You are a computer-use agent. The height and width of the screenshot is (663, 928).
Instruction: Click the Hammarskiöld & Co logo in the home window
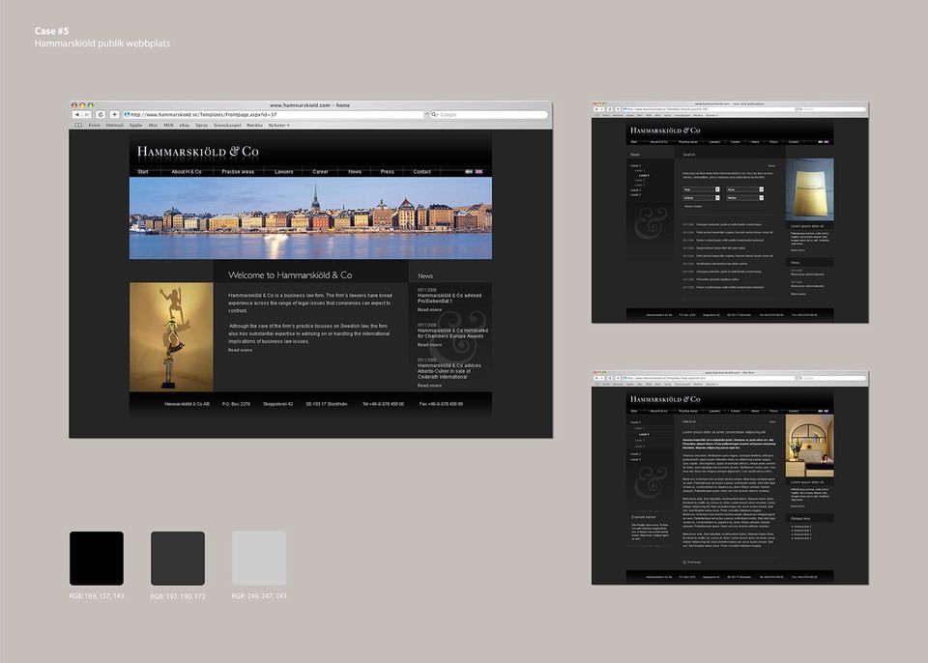tap(197, 152)
